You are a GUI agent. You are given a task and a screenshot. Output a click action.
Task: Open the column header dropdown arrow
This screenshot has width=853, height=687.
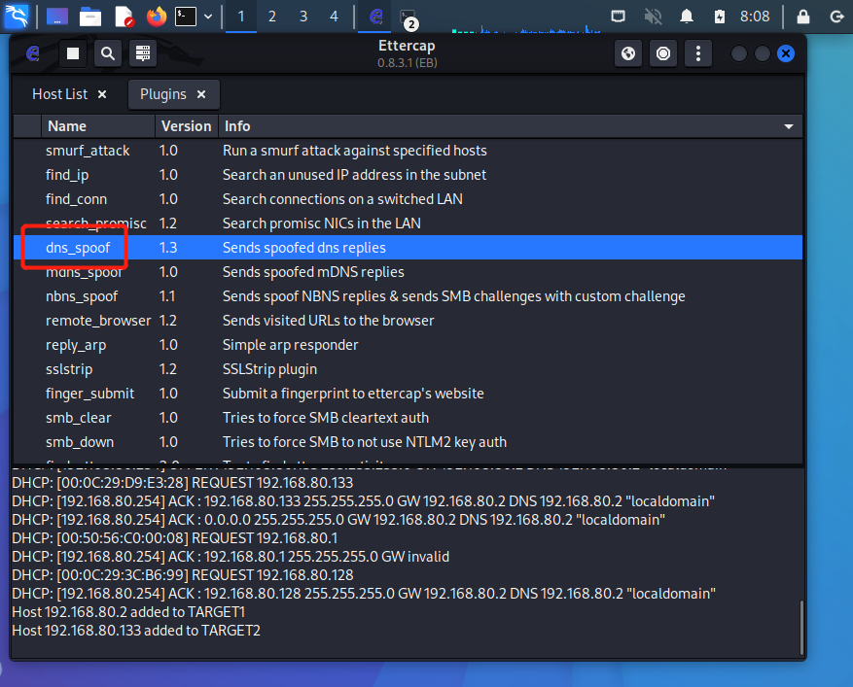(x=788, y=126)
